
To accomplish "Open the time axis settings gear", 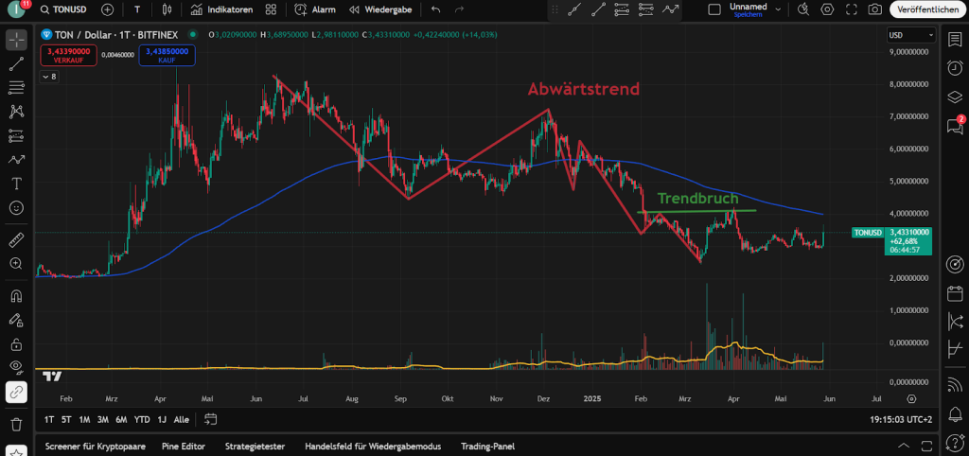I will (911, 398).
